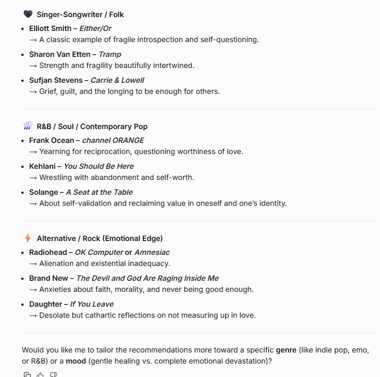Click the rain cloud emoji icon
Image resolution: width=380 pixels, height=377 pixels.
click(28, 126)
